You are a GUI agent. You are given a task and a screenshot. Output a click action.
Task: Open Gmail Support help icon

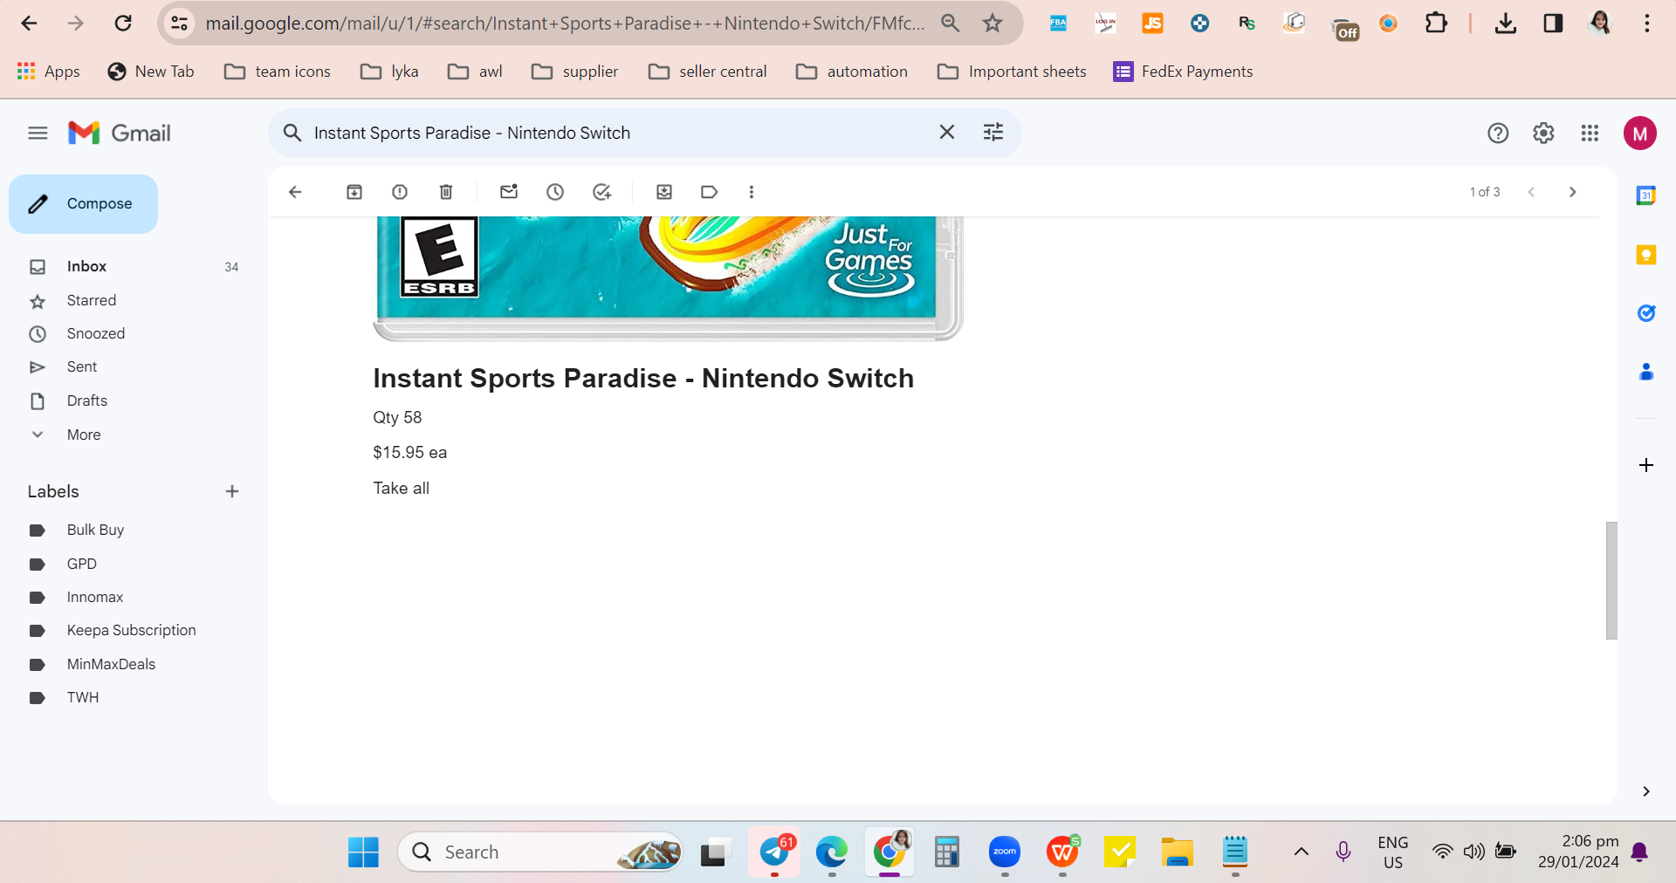click(x=1498, y=133)
